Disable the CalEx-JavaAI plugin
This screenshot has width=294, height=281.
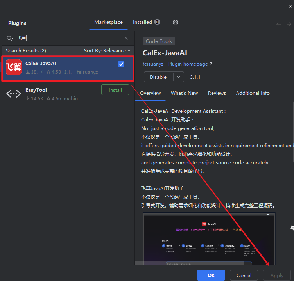point(158,77)
